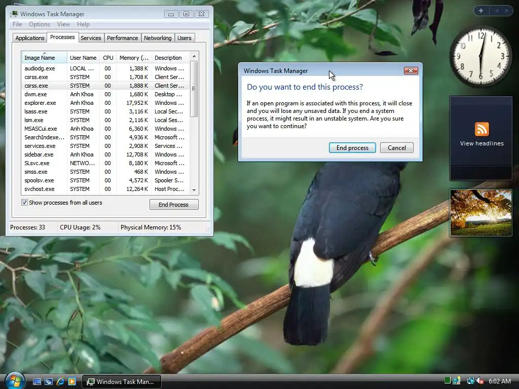Select the MSASCui.exe process row
This screenshot has height=389, width=519.
(105, 129)
